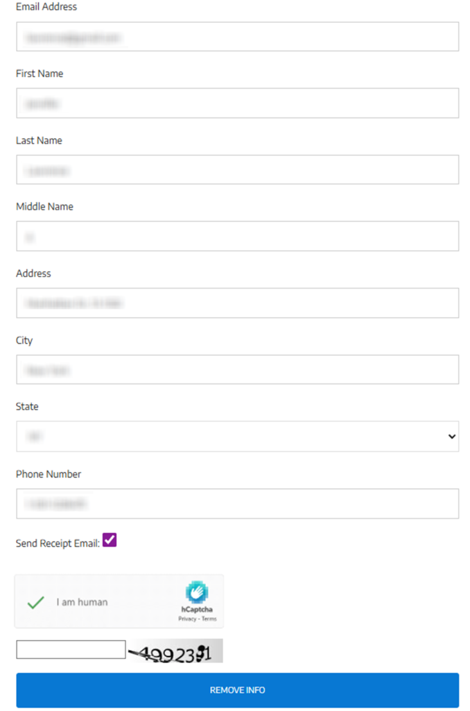
Task: Click the Email Address input field
Action: point(237,36)
